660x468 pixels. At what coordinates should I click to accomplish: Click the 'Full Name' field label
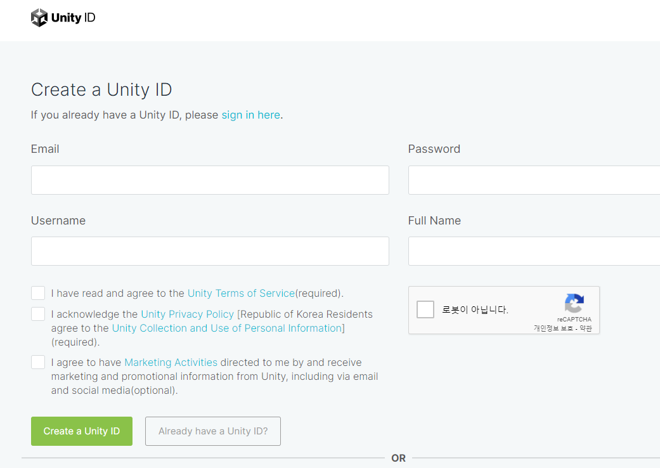click(x=434, y=221)
